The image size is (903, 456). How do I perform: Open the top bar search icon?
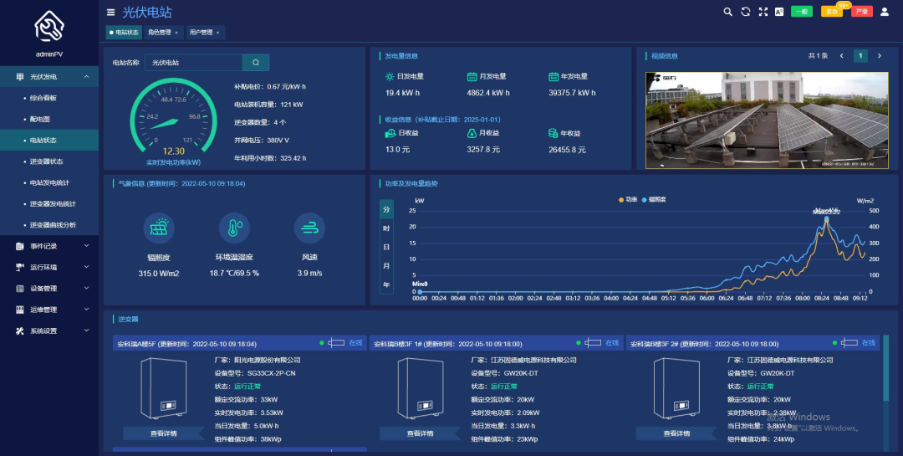[728, 12]
